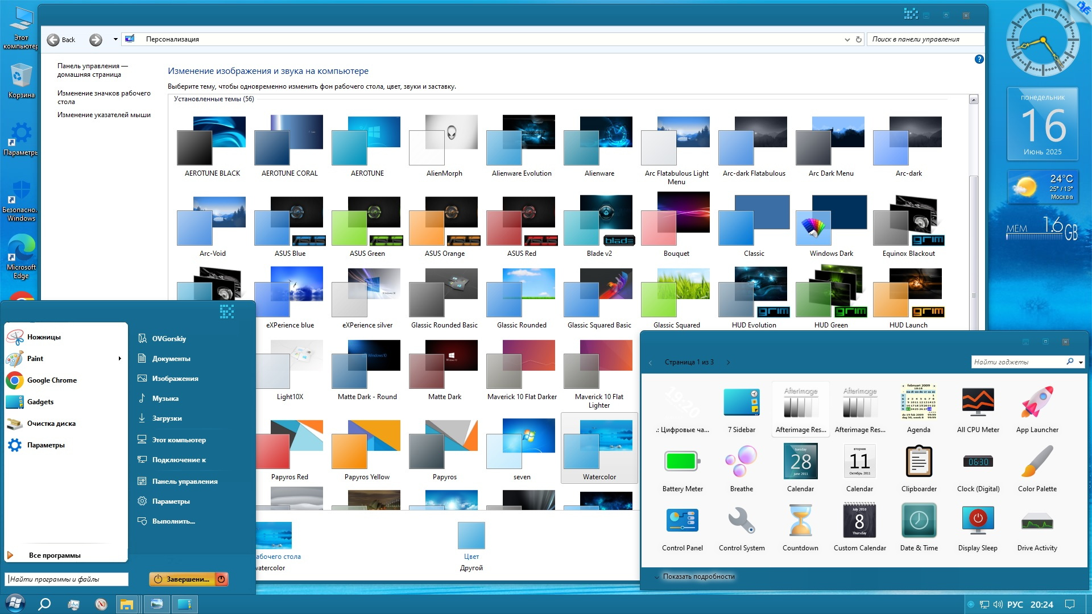
Task: Expand Показать подробности in gadgets window
Action: 698,576
